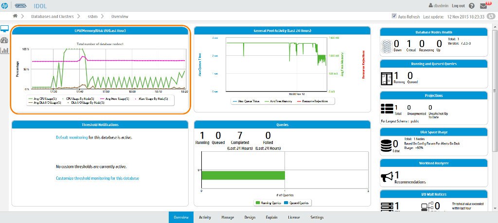This screenshot has width=498, height=223.
Task: Uncheck the Auto Refresh checkbox
Action: click(x=394, y=16)
